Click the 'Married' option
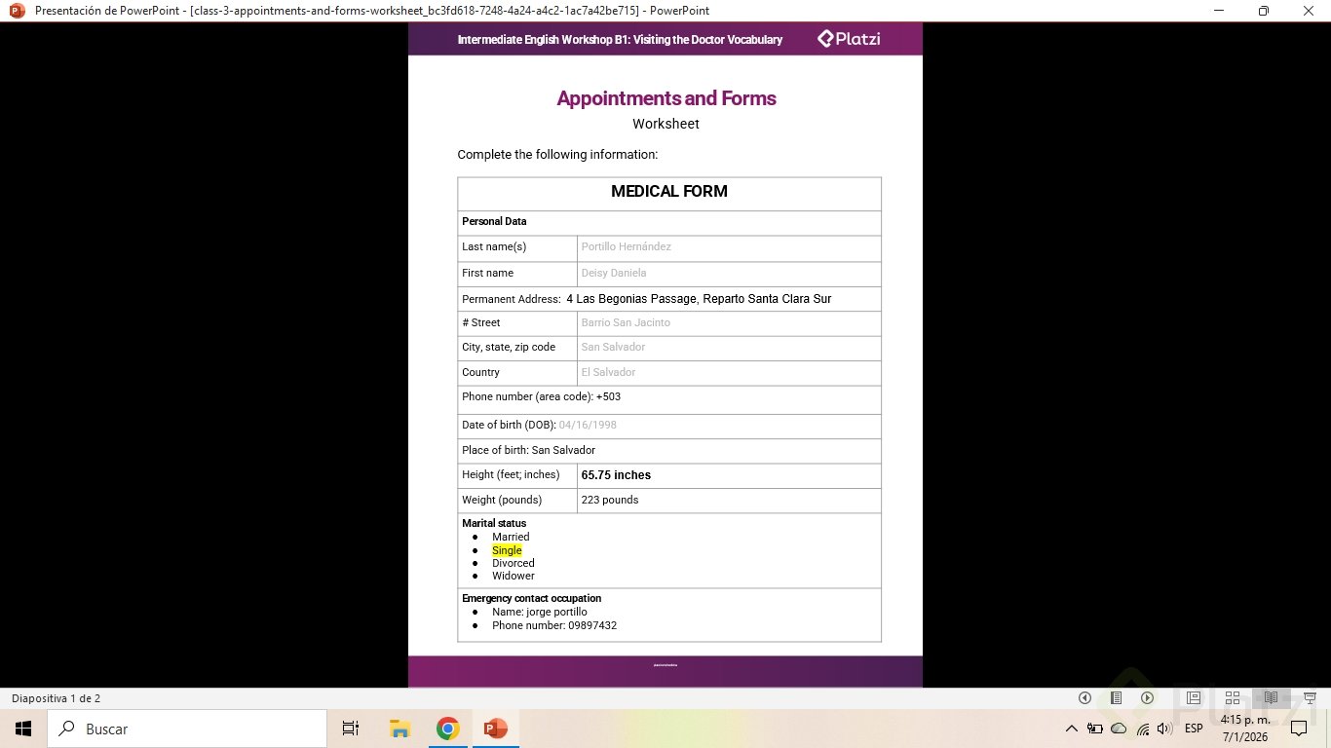The width and height of the screenshot is (1331, 748). [x=511, y=538]
